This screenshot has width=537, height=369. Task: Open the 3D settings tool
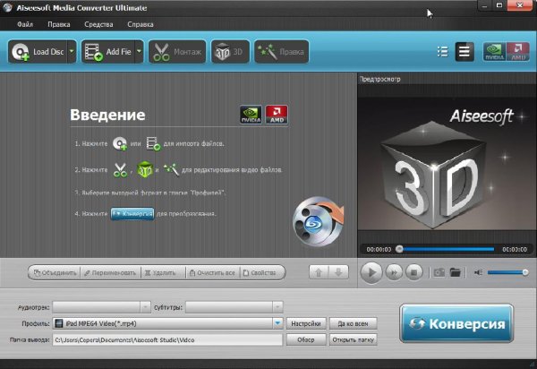230,52
